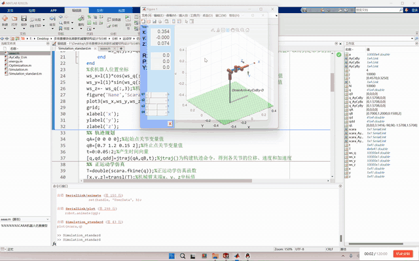Click the editor horizontal scrollbar
The image size is (419, 261).
(168, 181)
